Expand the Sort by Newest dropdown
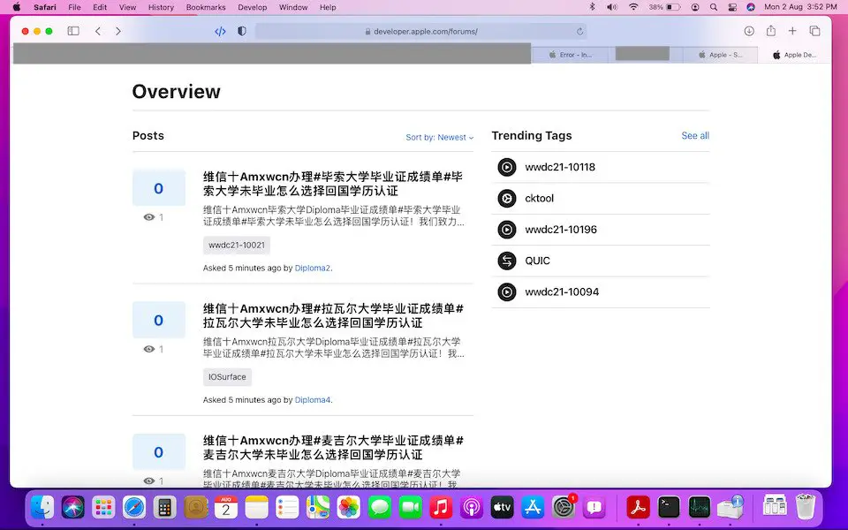Viewport: 848px width, 530px height. click(x=439, y=137)
